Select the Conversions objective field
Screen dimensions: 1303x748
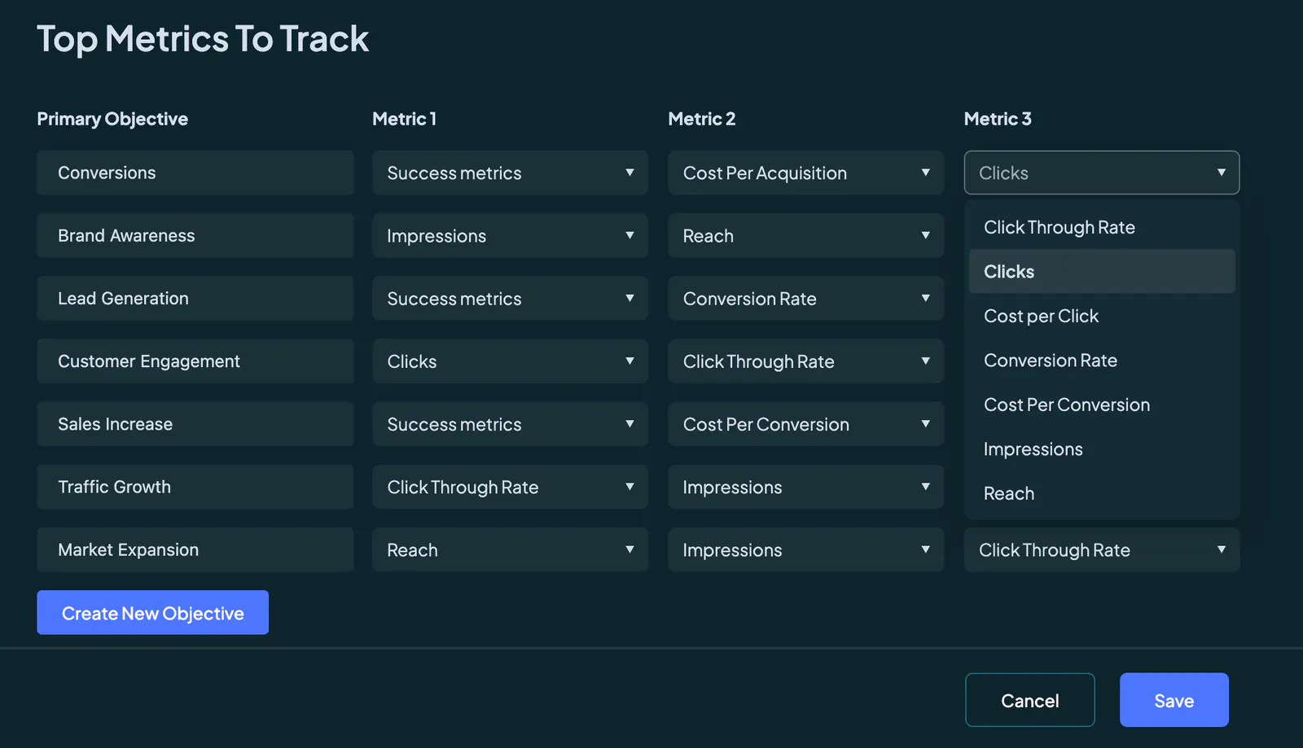195,173
